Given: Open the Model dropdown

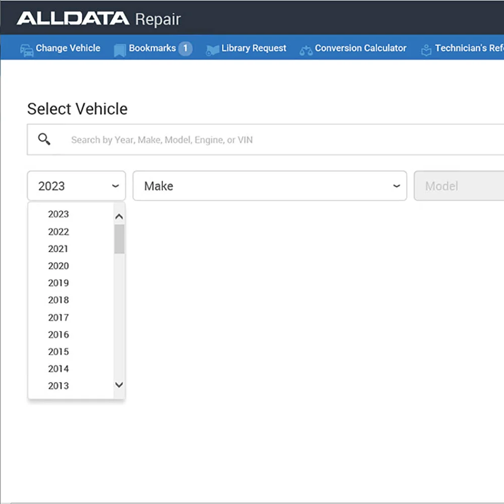Looking at the screenshot, I should click(x=459, y=186).
